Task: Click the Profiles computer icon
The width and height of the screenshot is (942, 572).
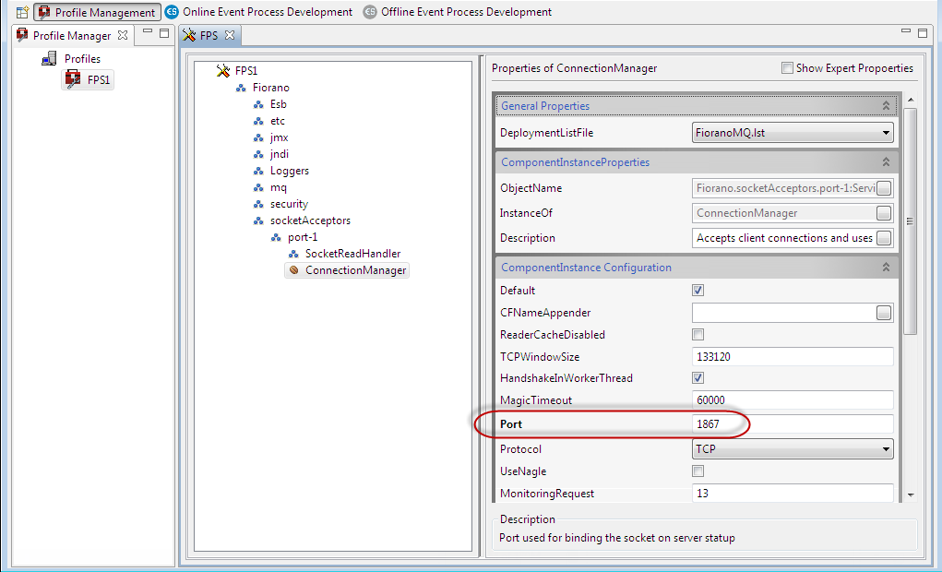Action: 50,59
